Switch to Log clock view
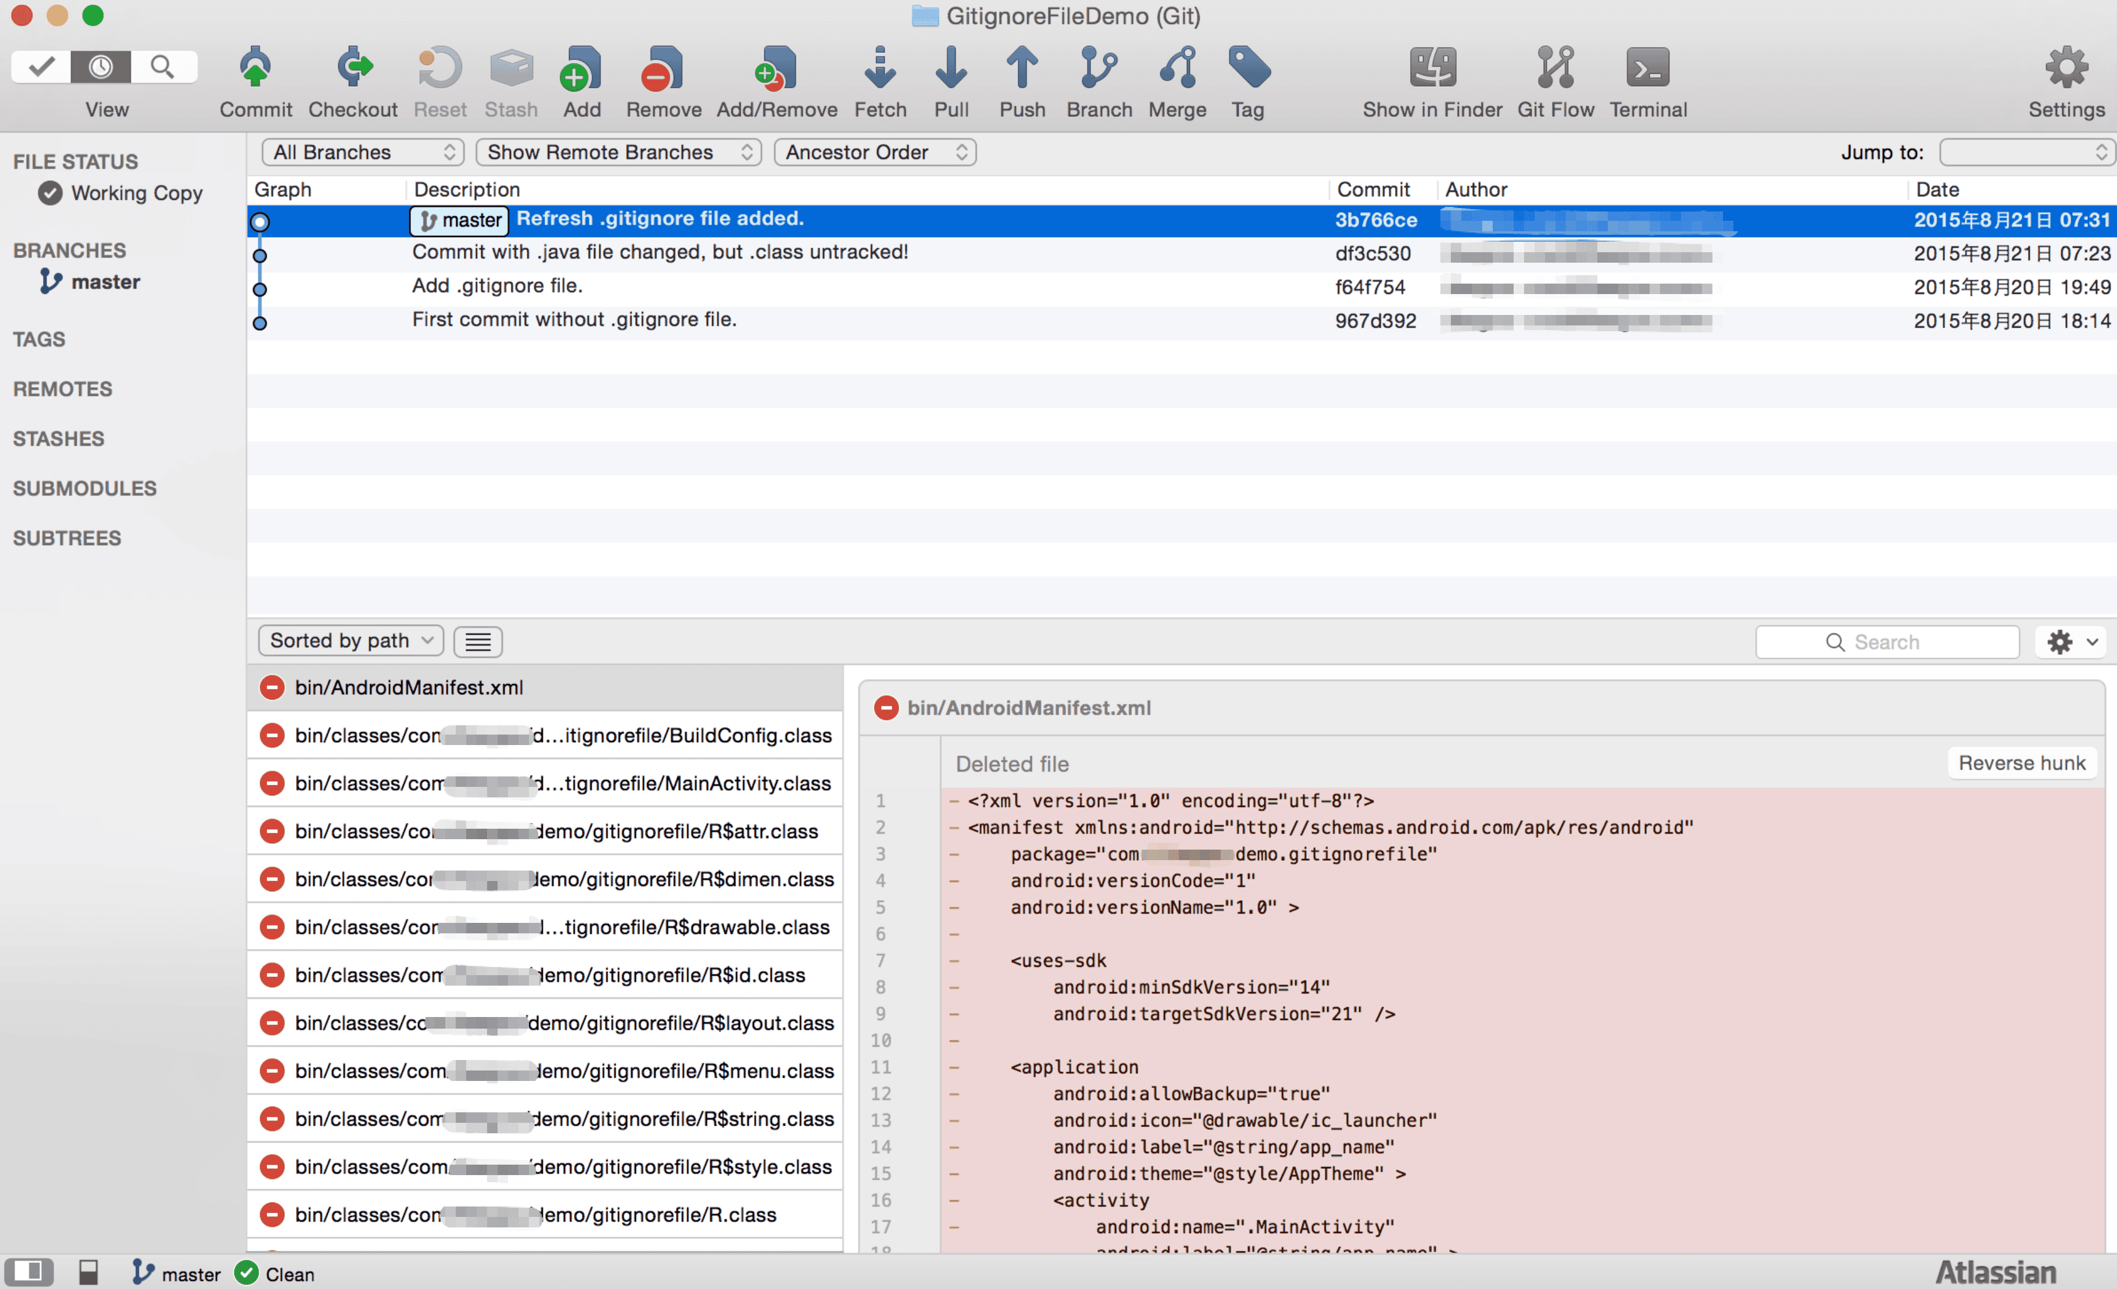Viewport: 2117px width, 1289px height. (x=101, y=67)
